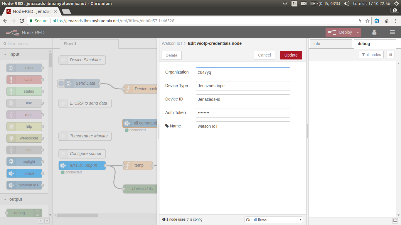Select the ibmiot node in palette
This screenshot has height=225, width=401.
(x=24, y=173)
